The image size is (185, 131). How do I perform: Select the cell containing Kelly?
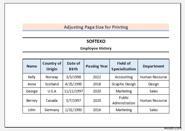pyautogui.click(x=32, y=77)
